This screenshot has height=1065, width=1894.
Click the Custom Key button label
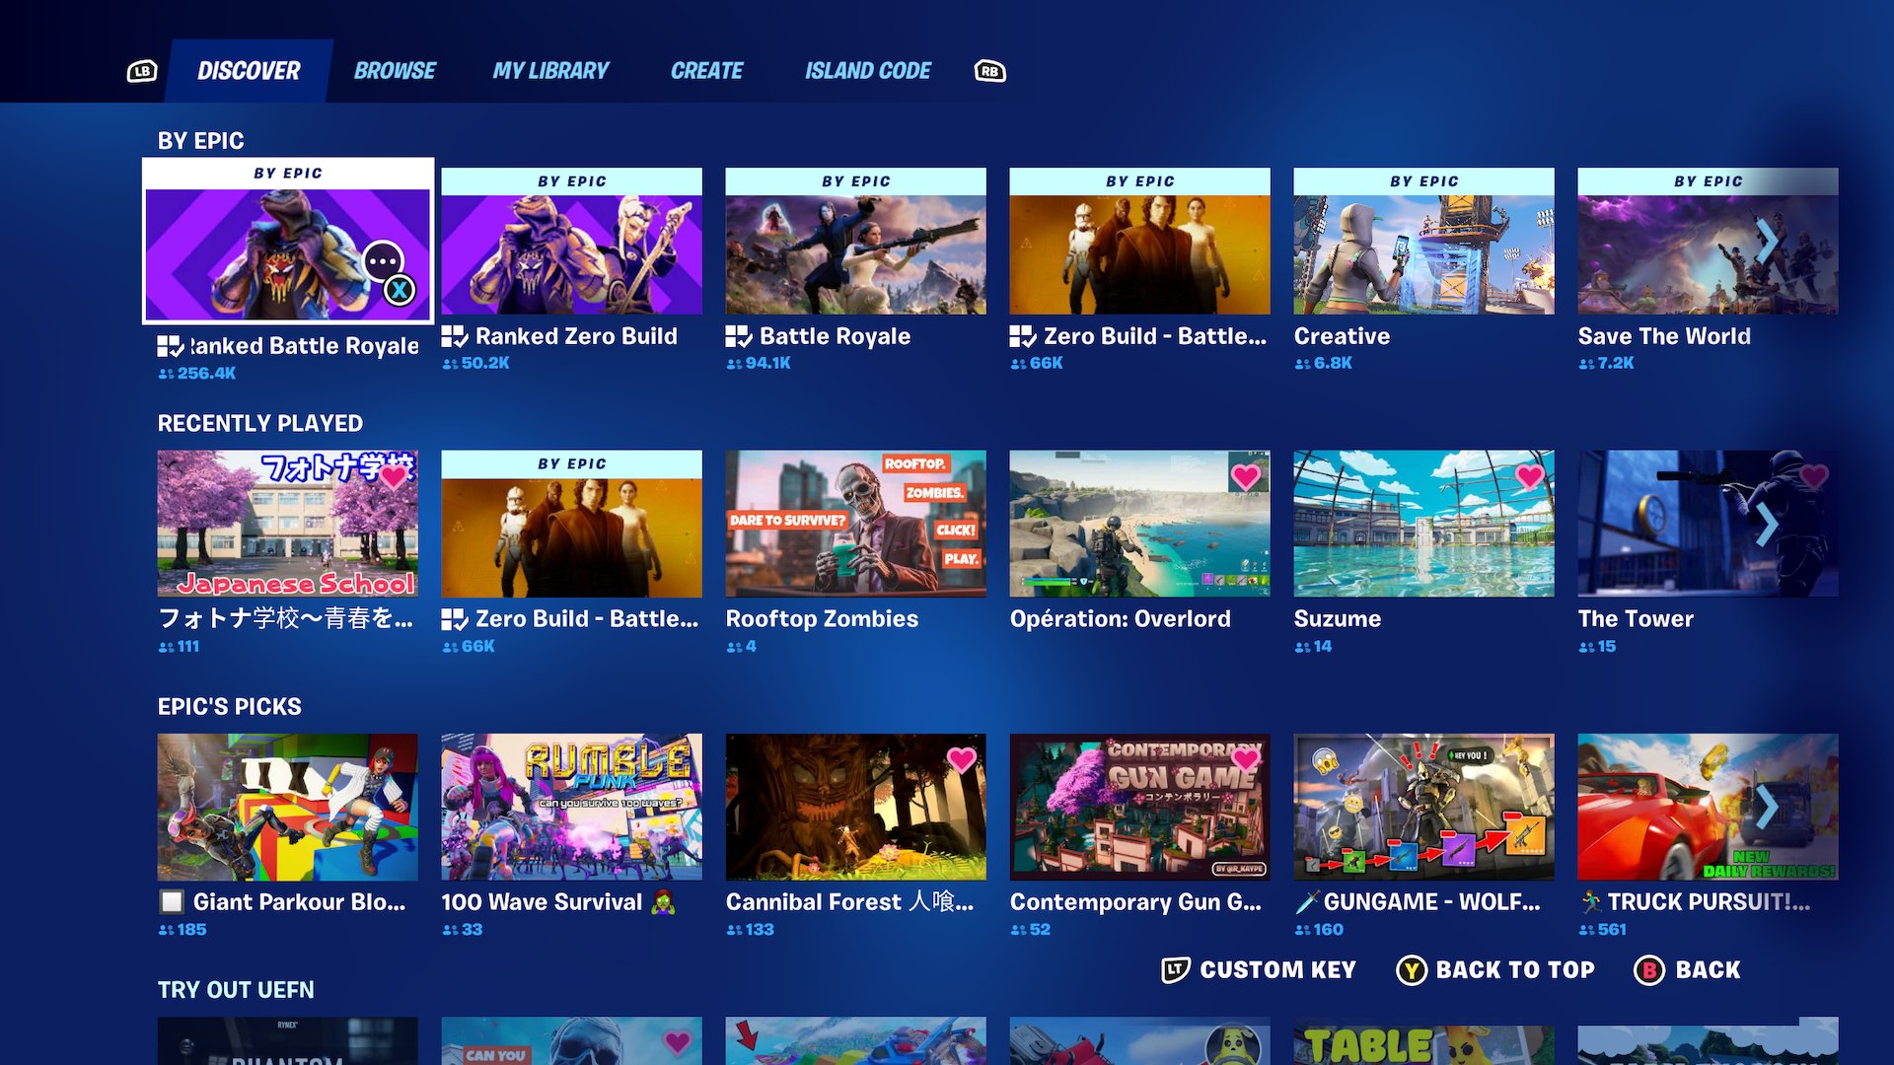pos(1278,970)
